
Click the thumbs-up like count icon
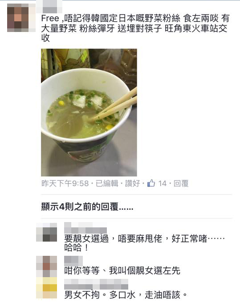point(151,183)
